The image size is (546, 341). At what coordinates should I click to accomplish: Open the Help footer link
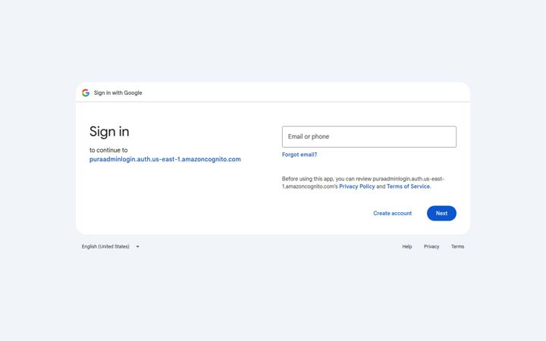407,247
